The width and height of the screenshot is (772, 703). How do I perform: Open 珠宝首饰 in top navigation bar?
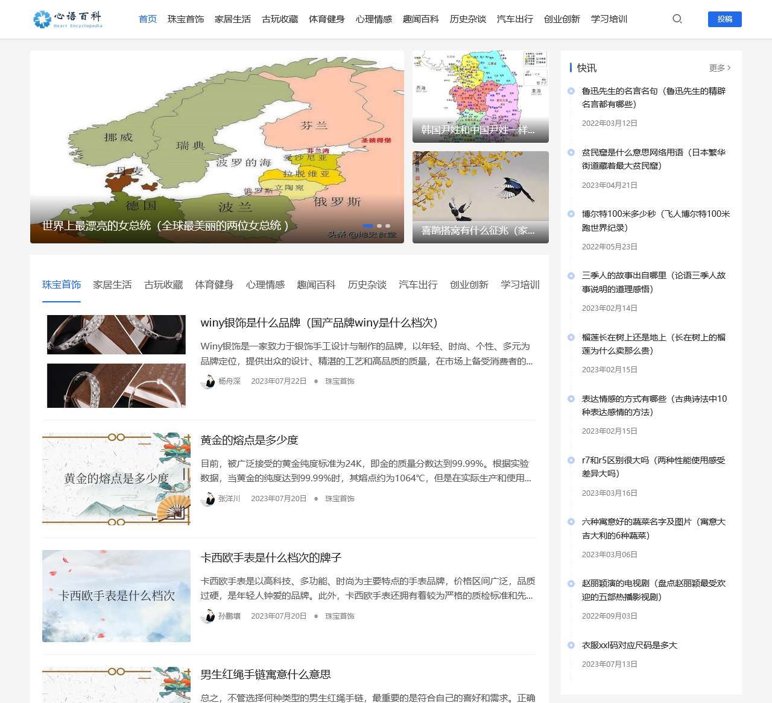pos(186,19)
